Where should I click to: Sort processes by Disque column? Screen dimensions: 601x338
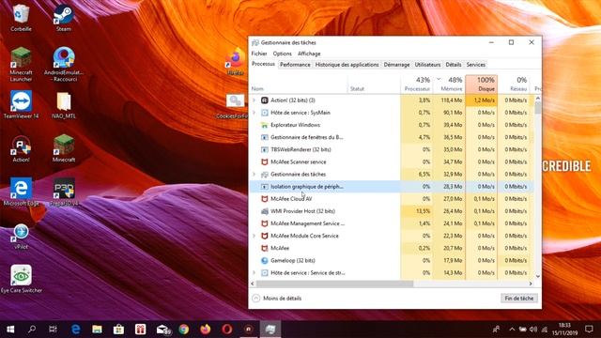(482, 84)
